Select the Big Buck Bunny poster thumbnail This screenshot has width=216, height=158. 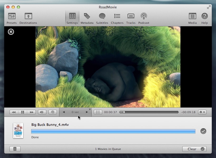(x=18, y=131)
